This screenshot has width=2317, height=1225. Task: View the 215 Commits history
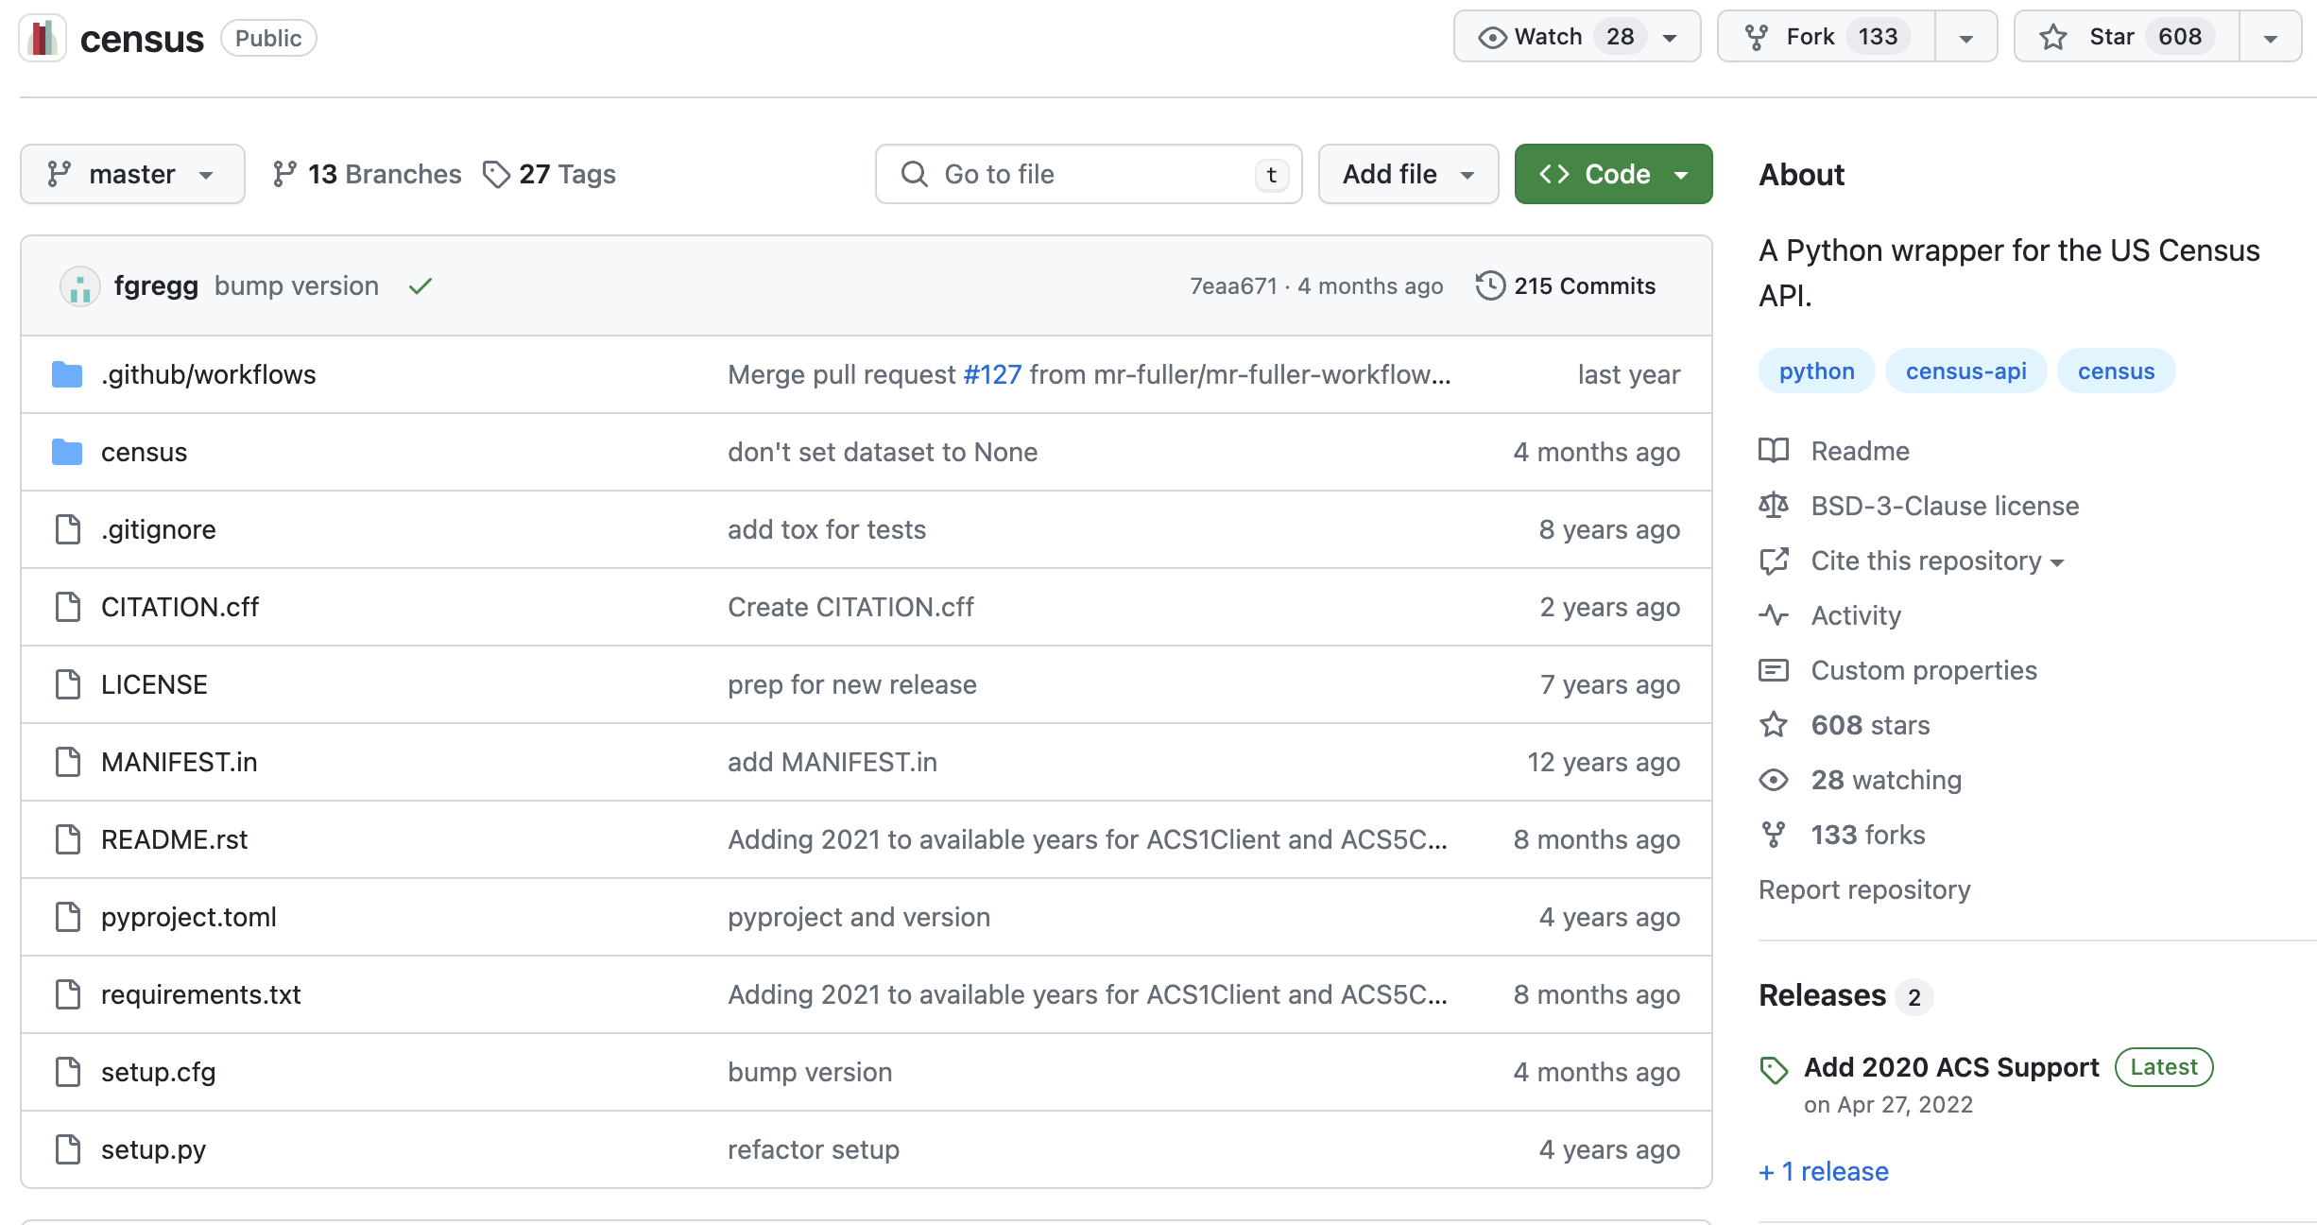click(x=1566, y=285)
